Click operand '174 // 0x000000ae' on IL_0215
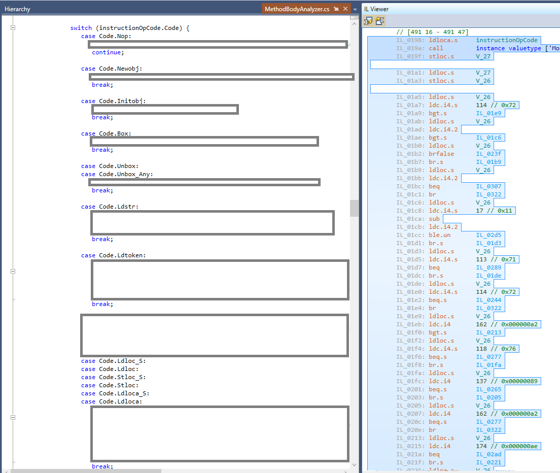The height and width of the screenshot is (473, 560). (506, 446)
